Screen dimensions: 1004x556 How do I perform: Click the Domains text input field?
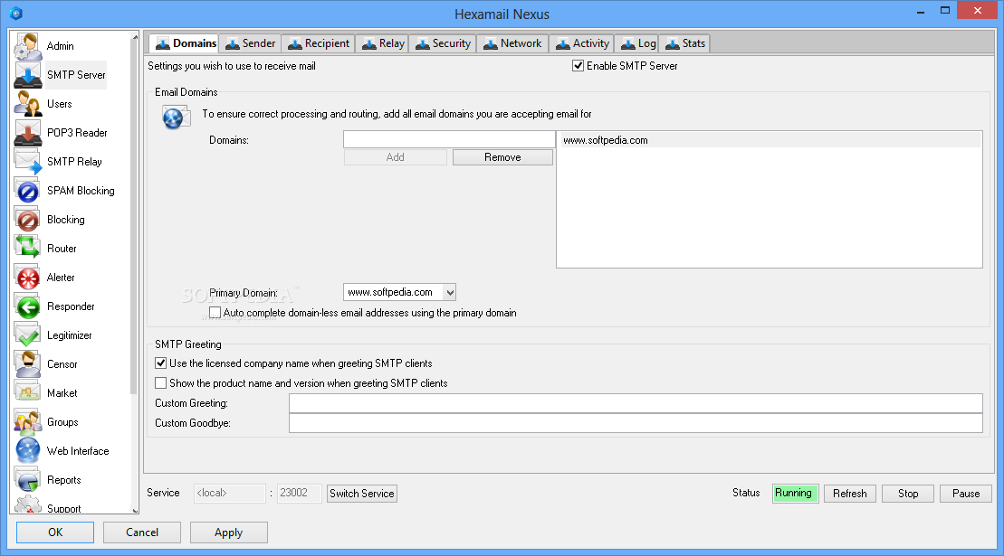449,139
